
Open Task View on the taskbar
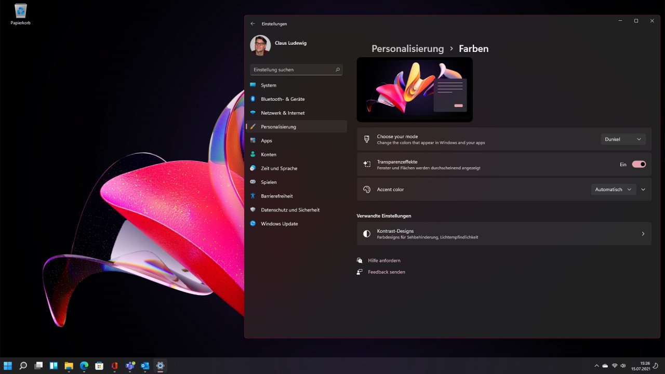[38, 366]
